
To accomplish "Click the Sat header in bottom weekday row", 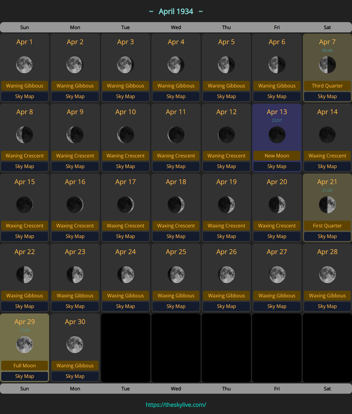I will click(x=327, y=389).
